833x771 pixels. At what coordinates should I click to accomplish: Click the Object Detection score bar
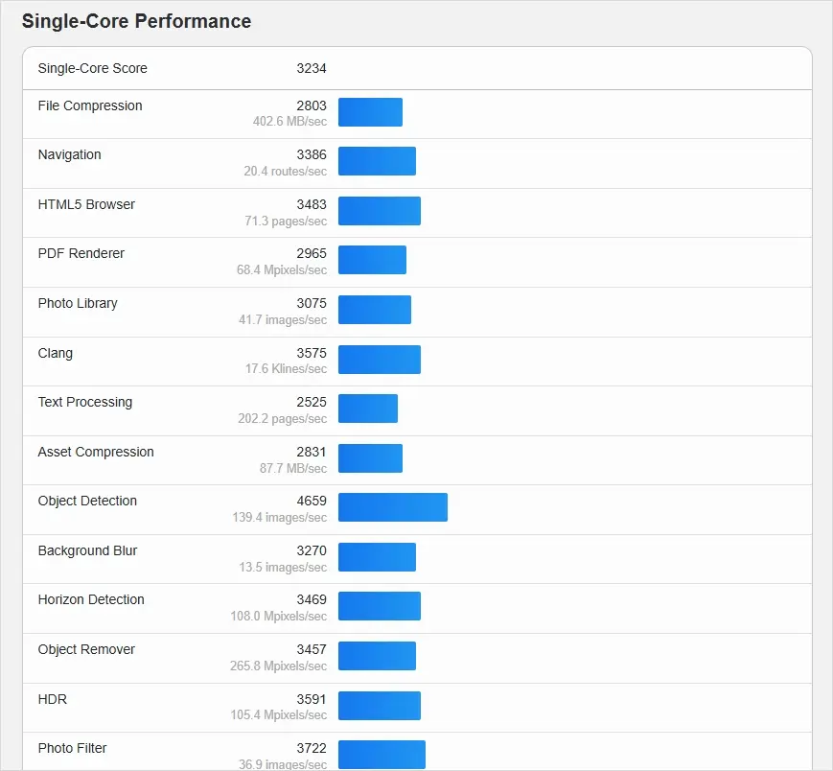(392, 507)
